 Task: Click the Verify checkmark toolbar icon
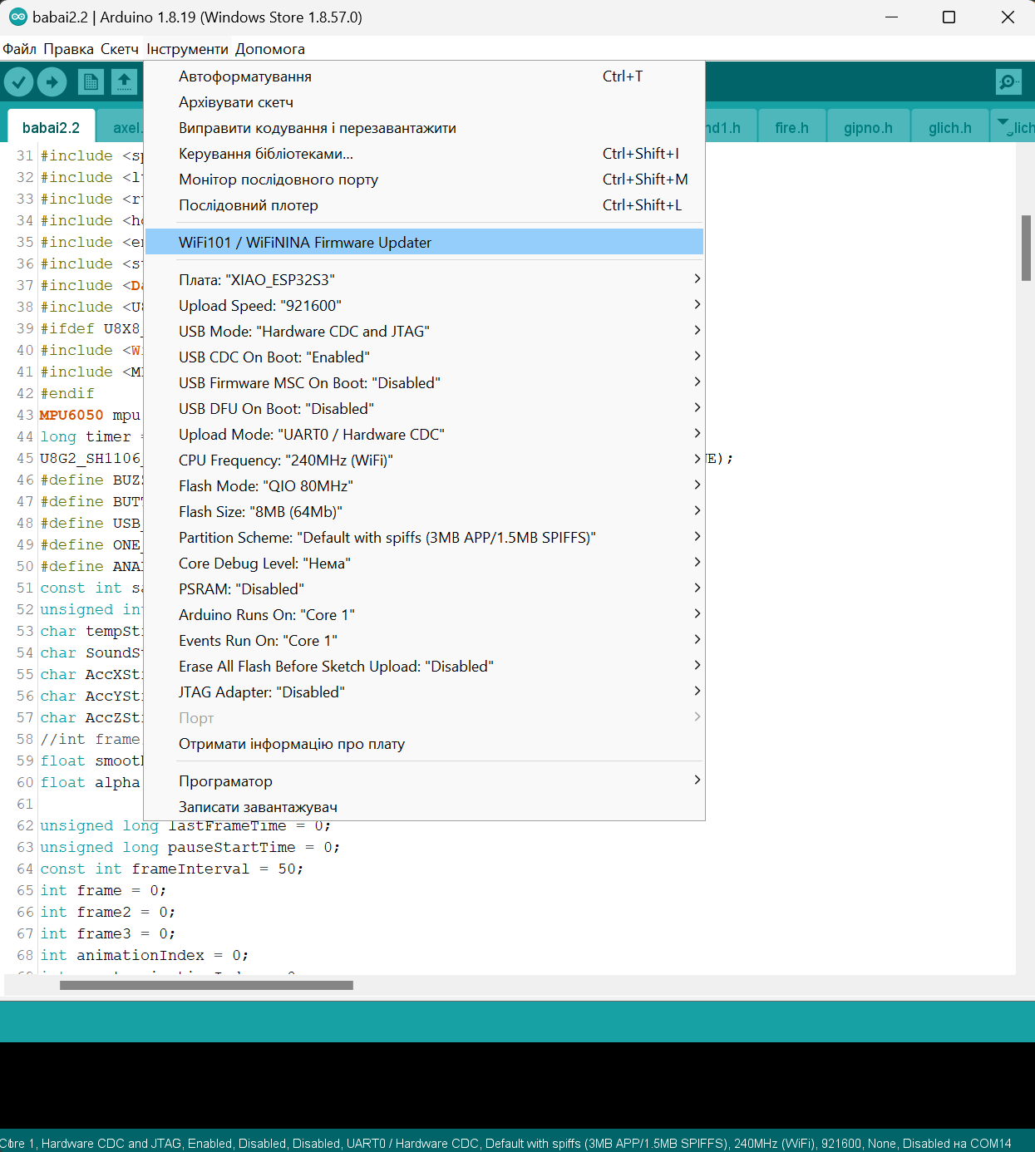(x=18, y=81)
